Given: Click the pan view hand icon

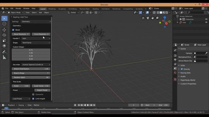Looking at the screenshot, I should (x=153, y=18).
